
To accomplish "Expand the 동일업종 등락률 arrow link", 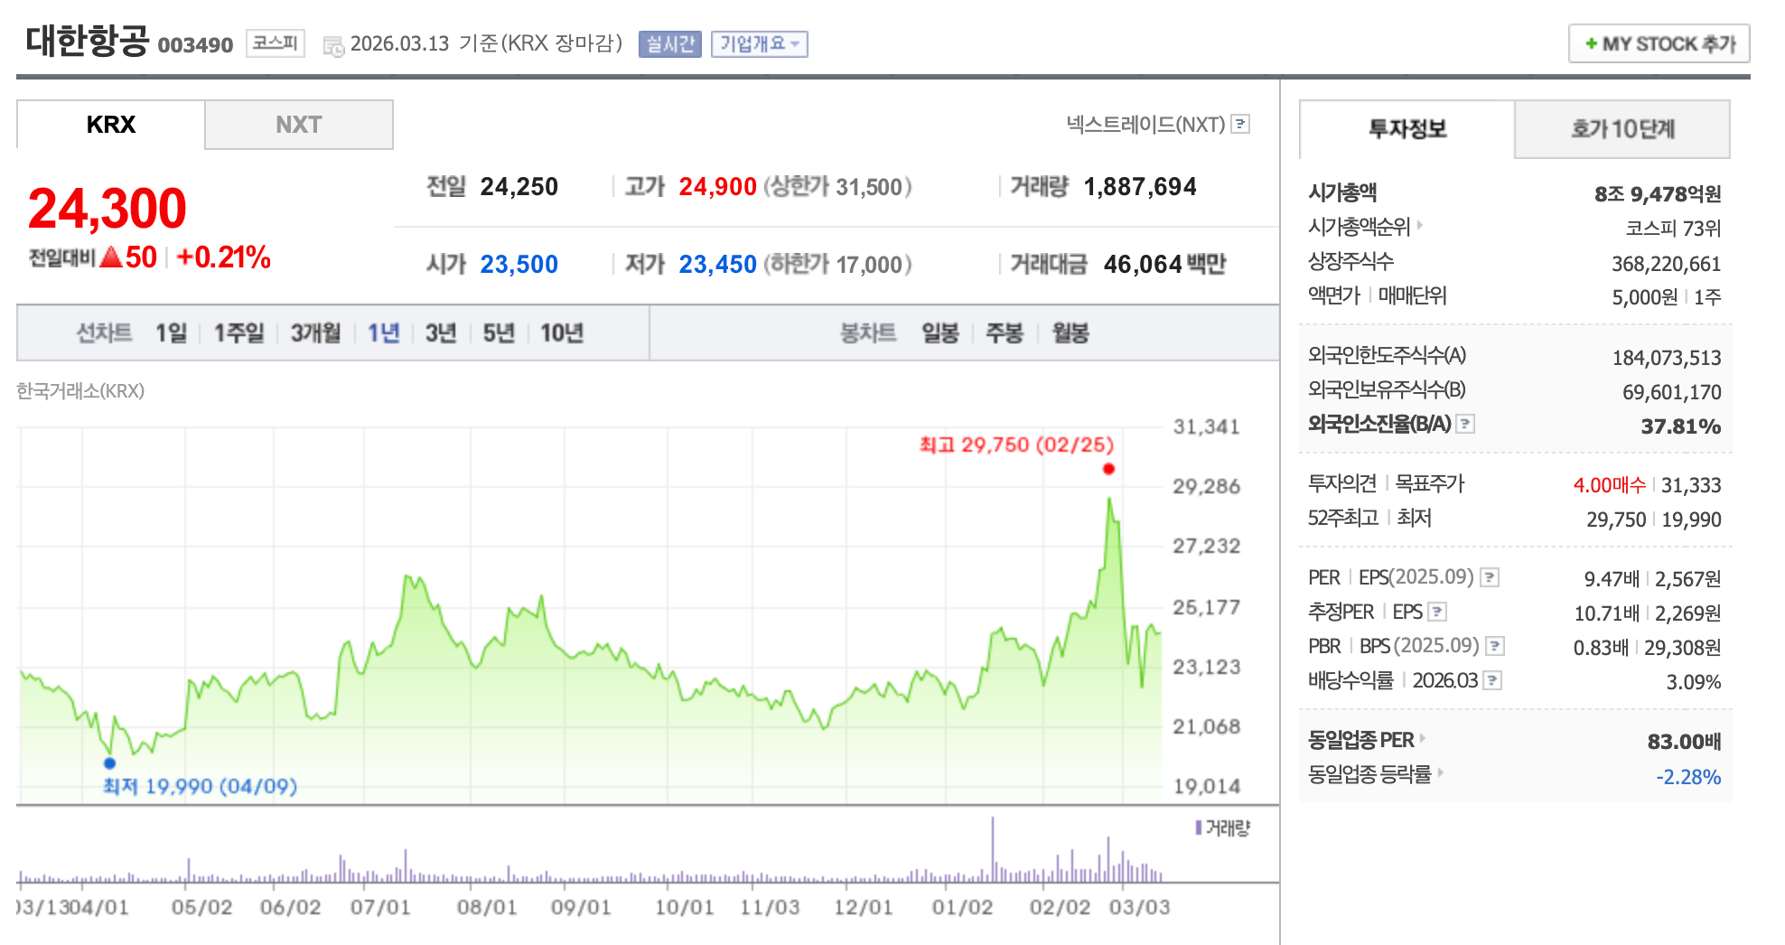I will click(1441, 772).
